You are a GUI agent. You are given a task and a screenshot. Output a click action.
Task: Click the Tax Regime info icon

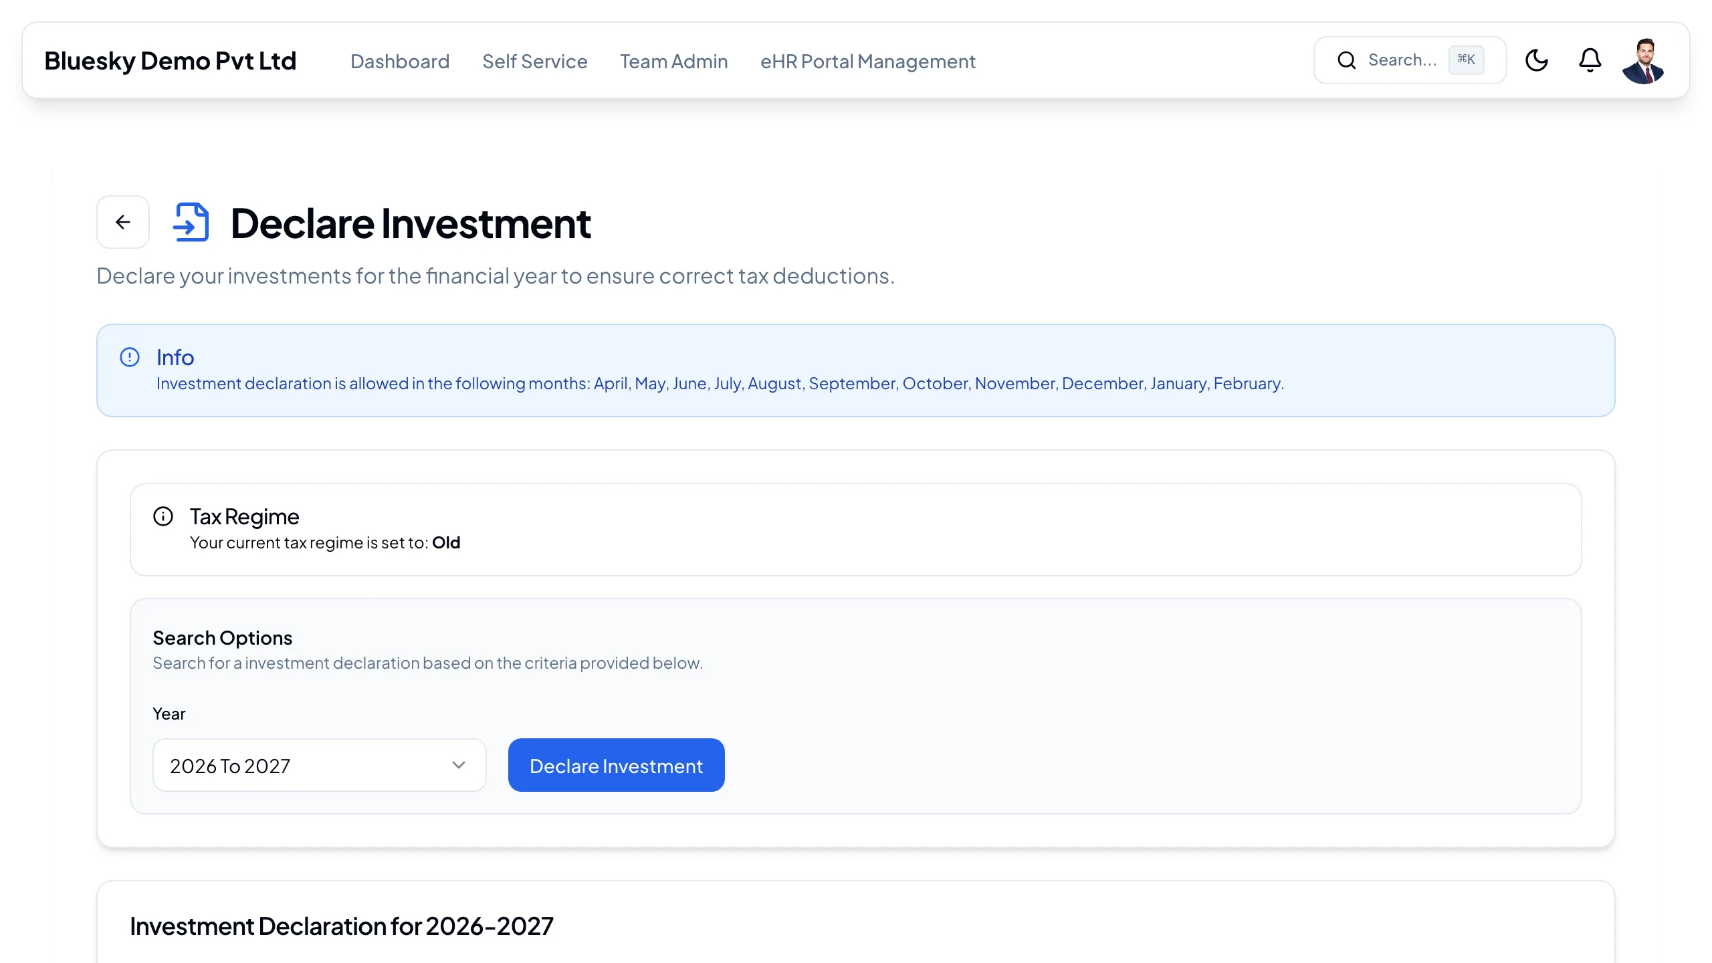coord(163,516)
